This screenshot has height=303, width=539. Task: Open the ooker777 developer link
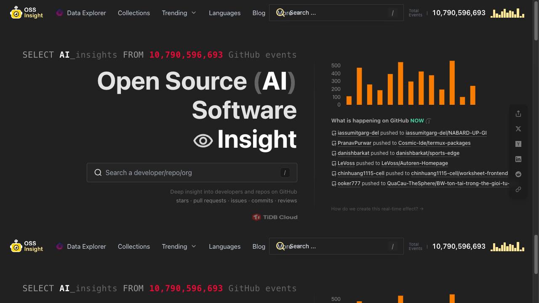(349, 183)
